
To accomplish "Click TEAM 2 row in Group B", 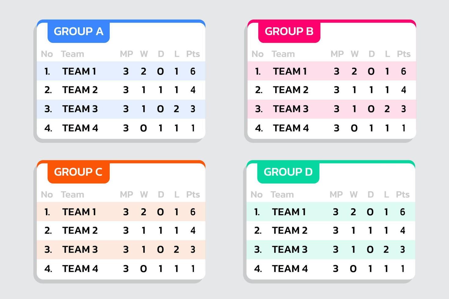I will click(332, 90).
